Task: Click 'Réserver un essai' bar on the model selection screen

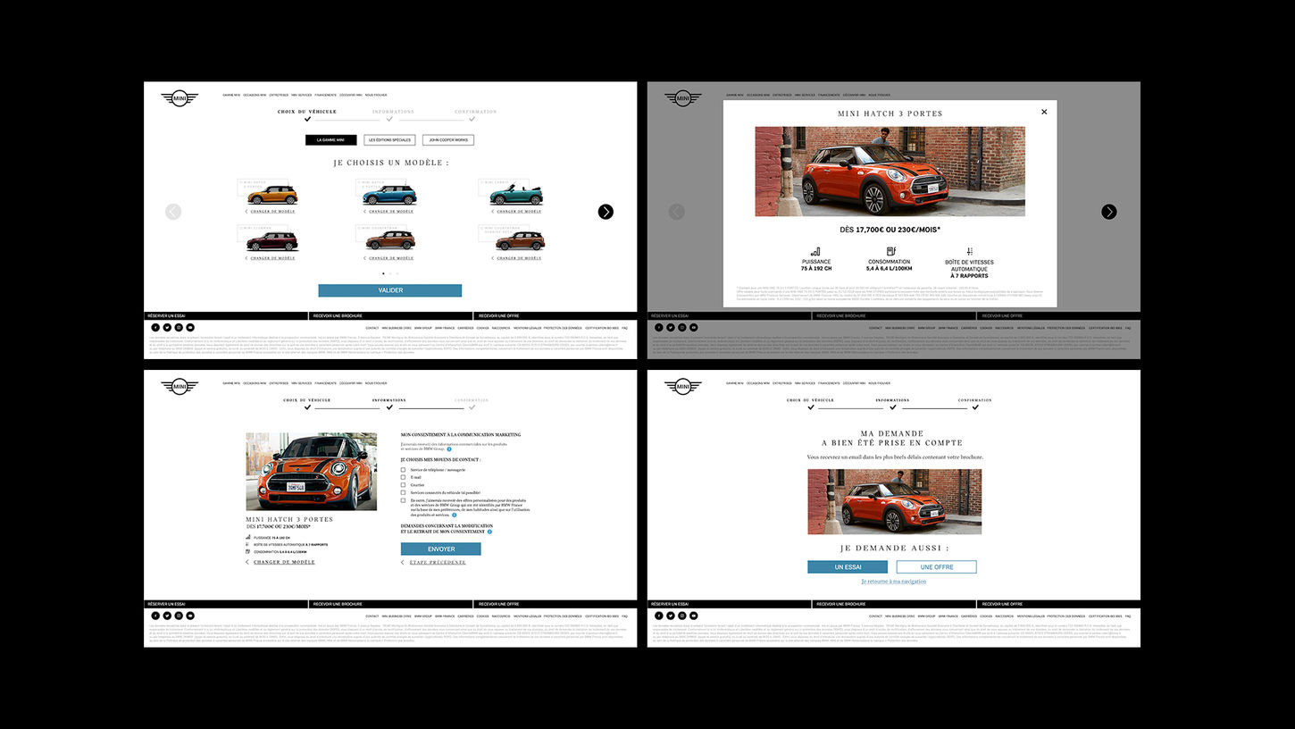Action: coord(226,315)
